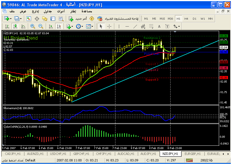Select the trendline drawing tool
This screenshot has height=164, width=232.
[x=135, y=26]
